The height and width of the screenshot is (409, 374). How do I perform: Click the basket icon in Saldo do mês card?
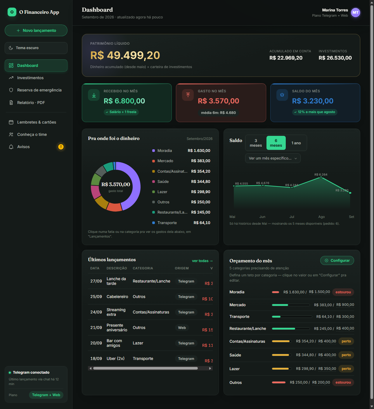pyautogui.click(x=282, y=95)
